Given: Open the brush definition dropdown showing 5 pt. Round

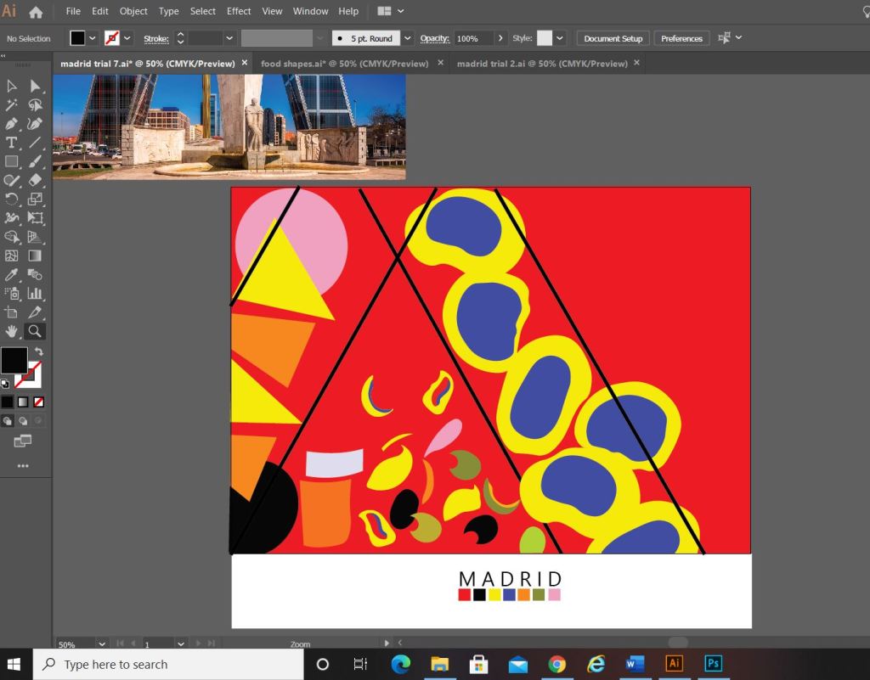Looking at the screenshot, I should (407, 38).
